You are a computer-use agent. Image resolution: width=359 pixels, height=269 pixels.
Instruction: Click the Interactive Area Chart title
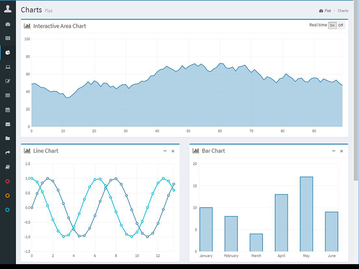pos(60,26)
